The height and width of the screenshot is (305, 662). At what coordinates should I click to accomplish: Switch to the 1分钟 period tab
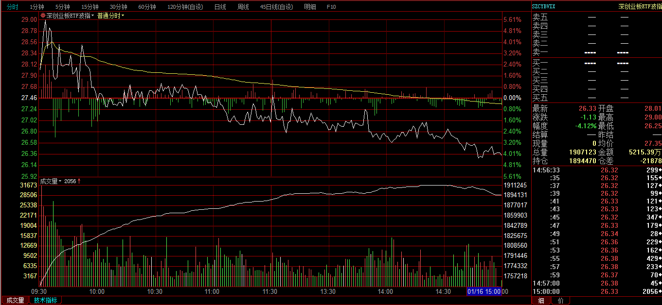pyautogui.click(x=37, y=7)
